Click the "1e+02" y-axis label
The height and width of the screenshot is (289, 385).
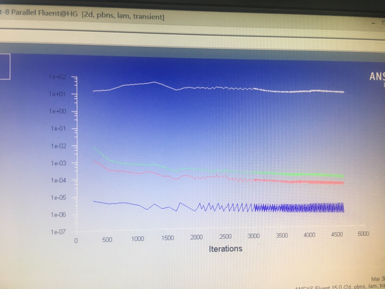click(x=57, y=77)
